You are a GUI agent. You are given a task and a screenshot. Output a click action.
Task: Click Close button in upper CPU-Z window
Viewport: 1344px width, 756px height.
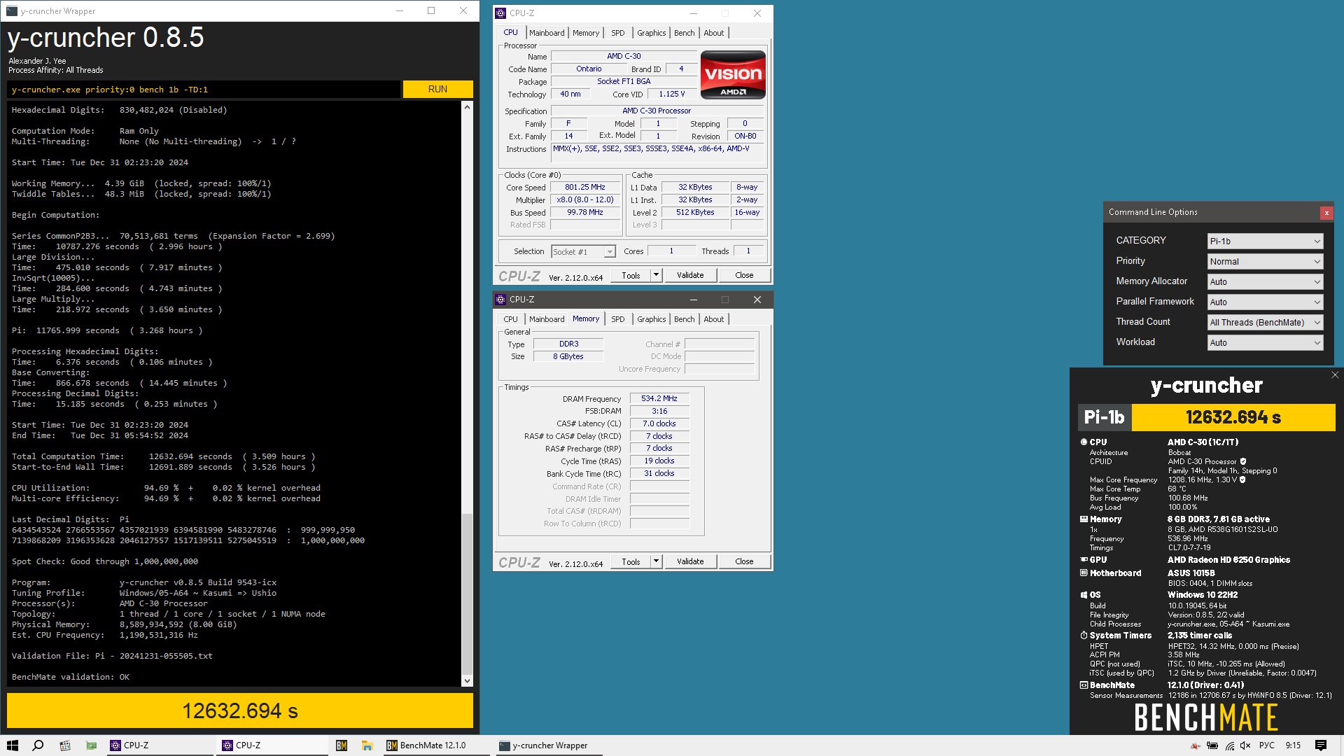pyautogui.click(x=744, y=275)
